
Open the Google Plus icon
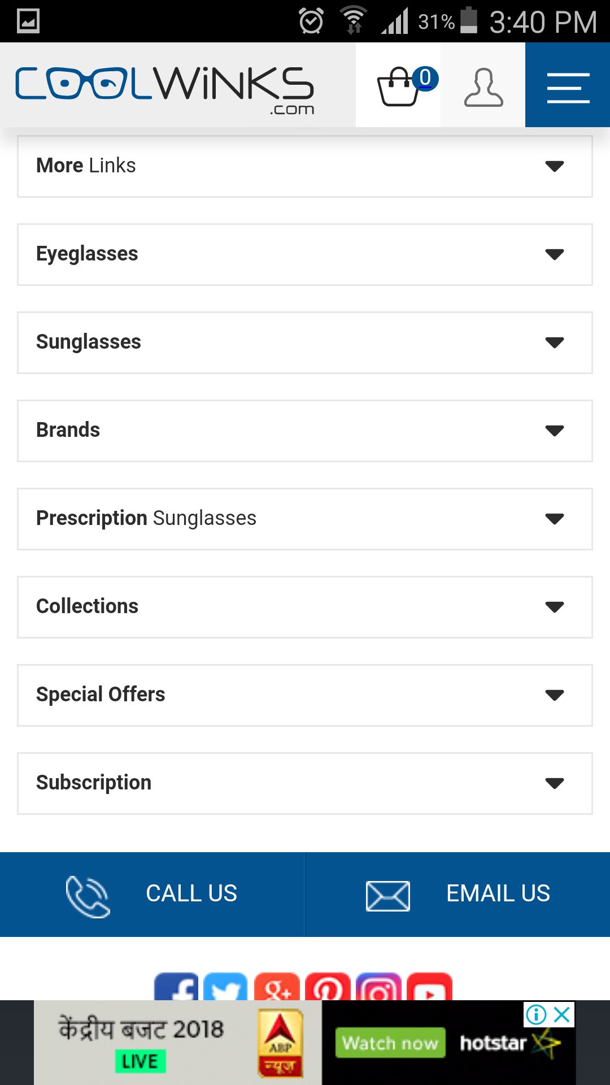pyautogui.click(x=277, y=987)
